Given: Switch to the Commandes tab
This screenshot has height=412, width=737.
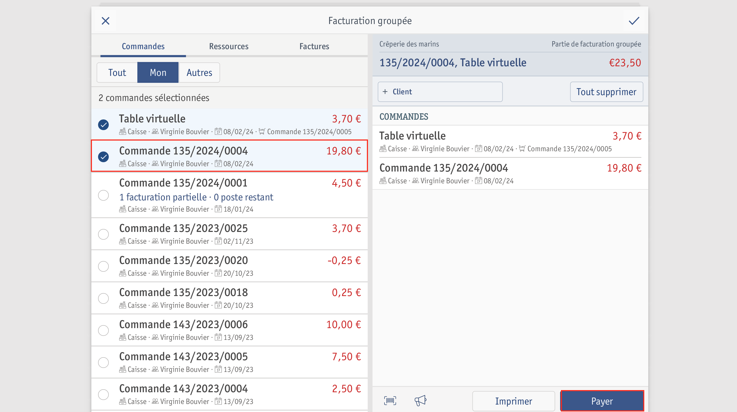Looking at the screenshot, I should (143, 46).
